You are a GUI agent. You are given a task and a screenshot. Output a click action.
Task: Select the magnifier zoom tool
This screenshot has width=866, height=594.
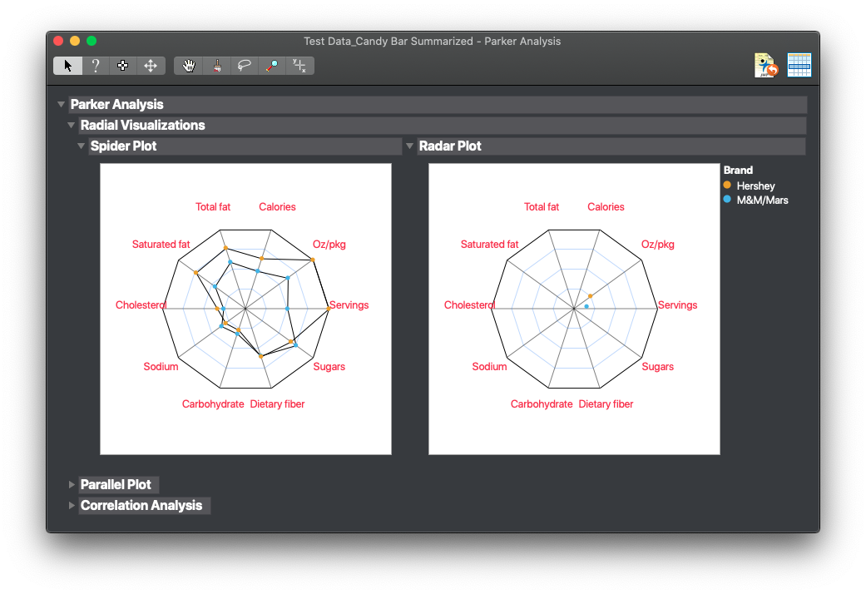(x=272, y=66)
